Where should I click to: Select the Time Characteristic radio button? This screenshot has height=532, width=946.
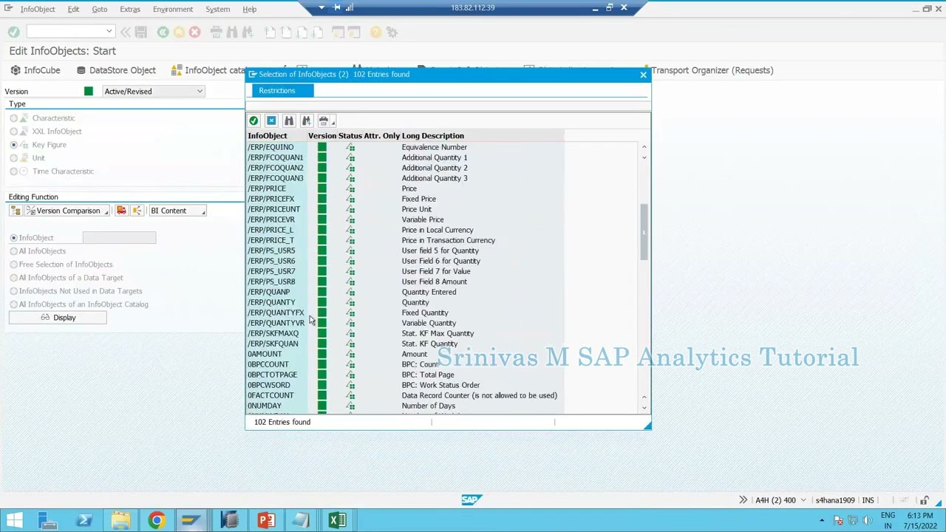[14, 171]
